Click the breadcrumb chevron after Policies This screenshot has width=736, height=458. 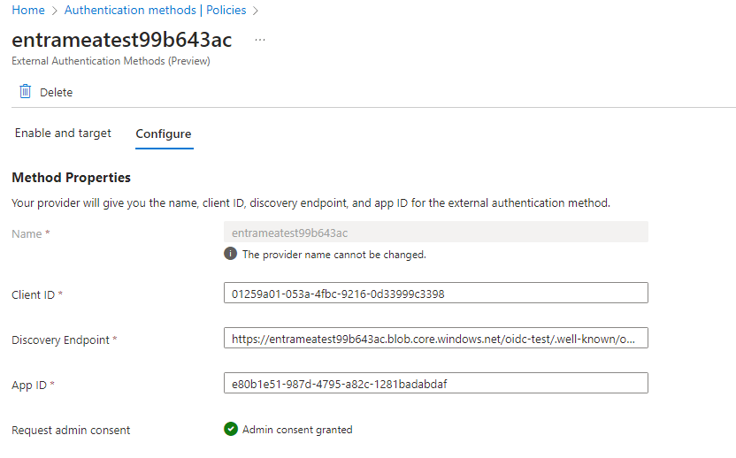click(x=256, y=11)
